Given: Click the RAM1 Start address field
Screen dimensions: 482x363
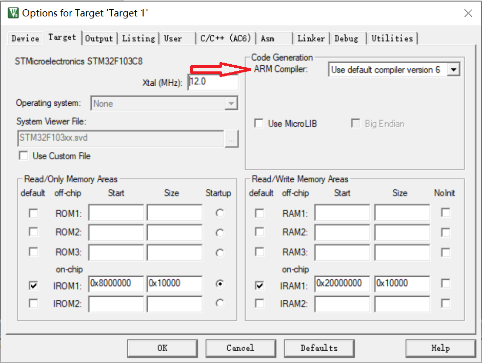Looking at the screenshot, I should pyautogui.click(x=342, y=213).
